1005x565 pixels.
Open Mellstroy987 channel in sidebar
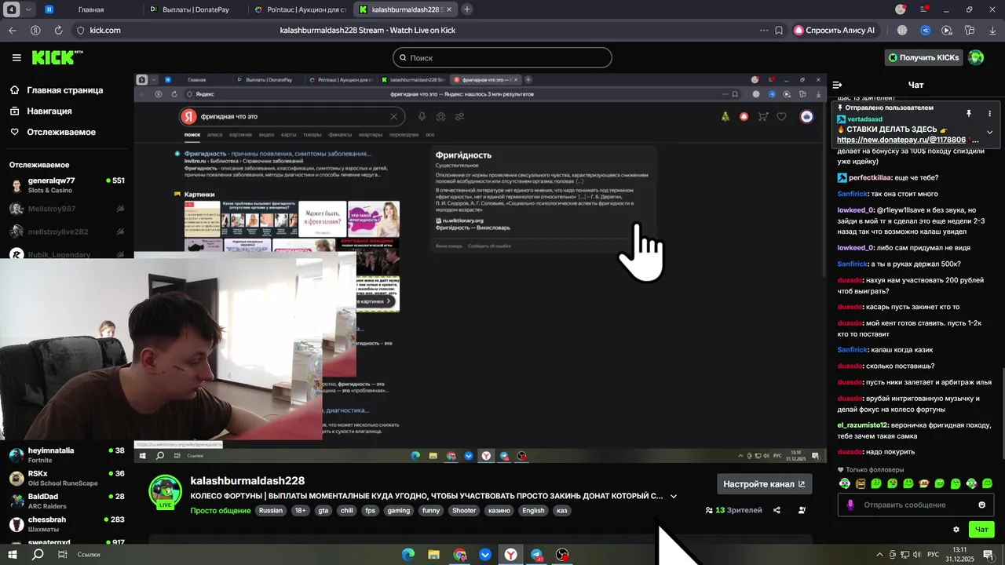67,209
